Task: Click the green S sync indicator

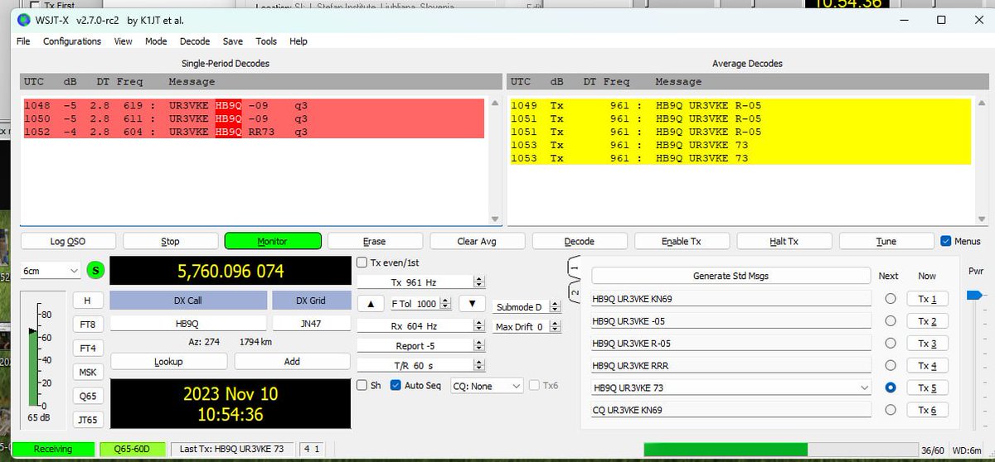Action: click(x=95, y=270)
